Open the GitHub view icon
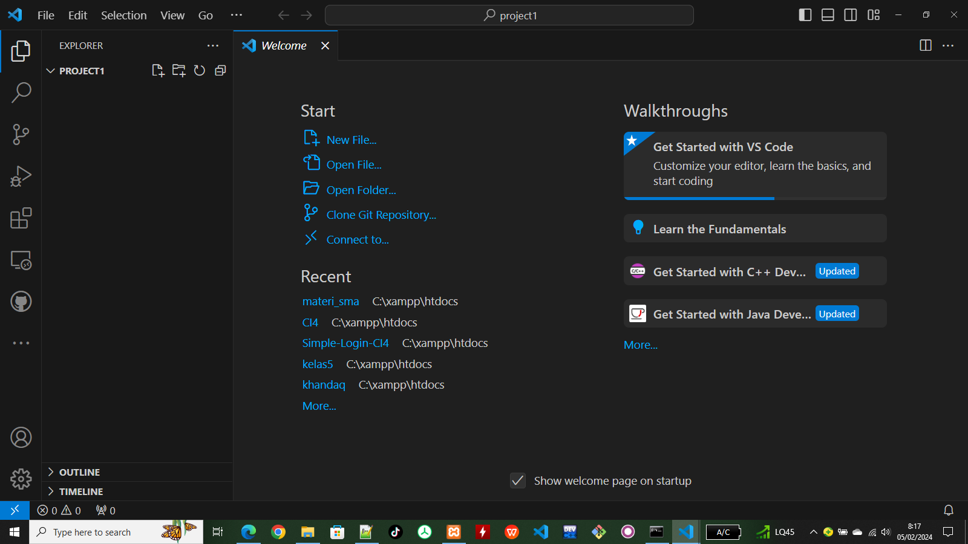The height and width of the screenshot is (544, 968). pyautogui.click(x=21, y=302)
